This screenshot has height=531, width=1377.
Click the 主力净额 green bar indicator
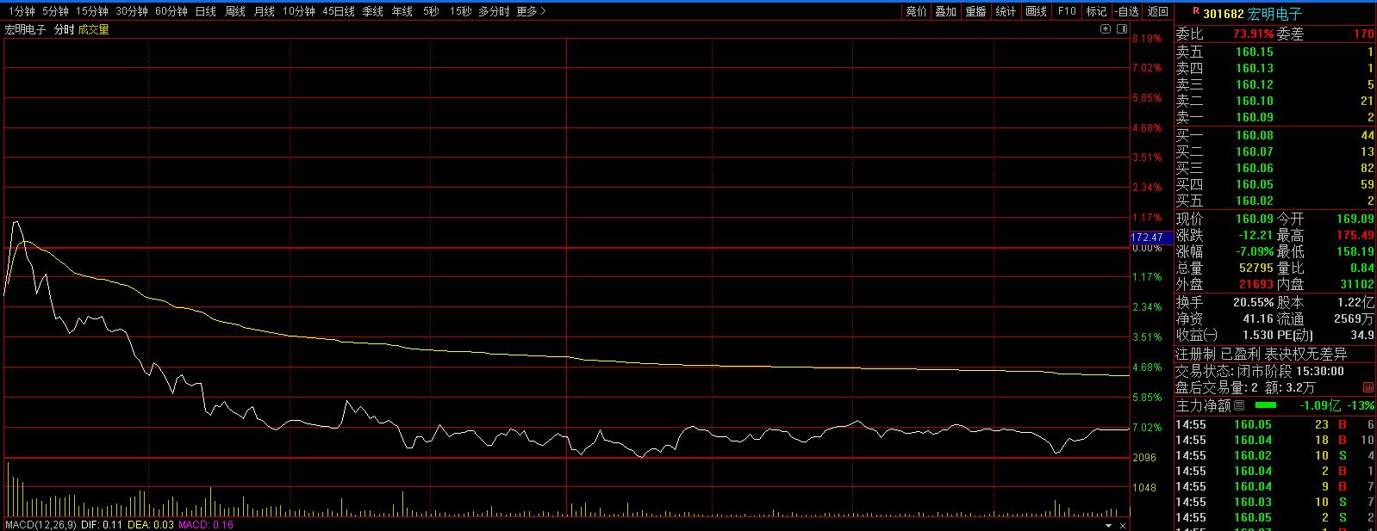coord(1266,405)
